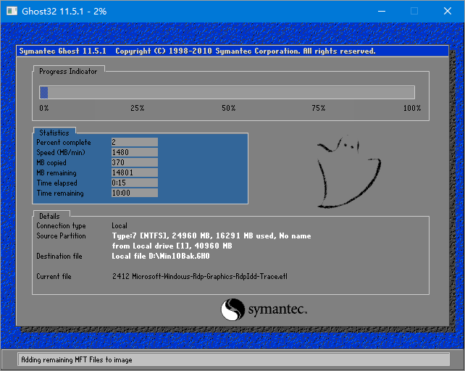
Task: Click the Details panel heading
Action: point(50,216)
